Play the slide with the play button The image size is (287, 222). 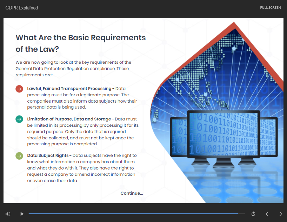click(x=22, y=214)
